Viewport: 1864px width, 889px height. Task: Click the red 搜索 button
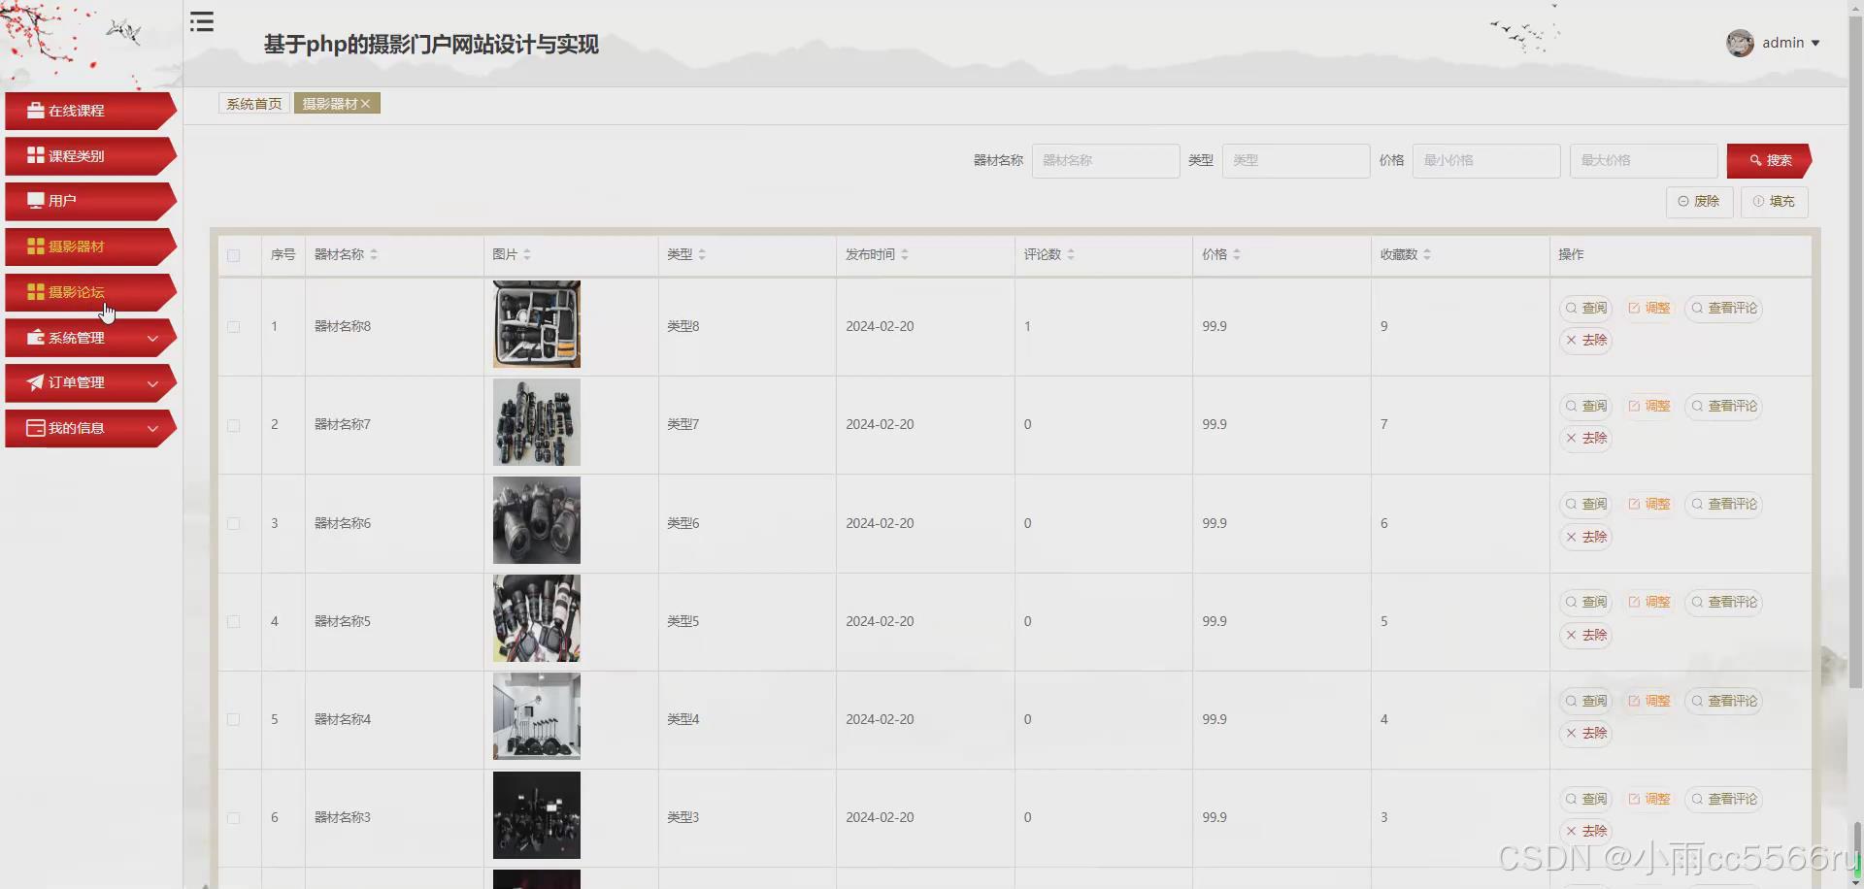pyautogui.click(x=1769, y=160)
